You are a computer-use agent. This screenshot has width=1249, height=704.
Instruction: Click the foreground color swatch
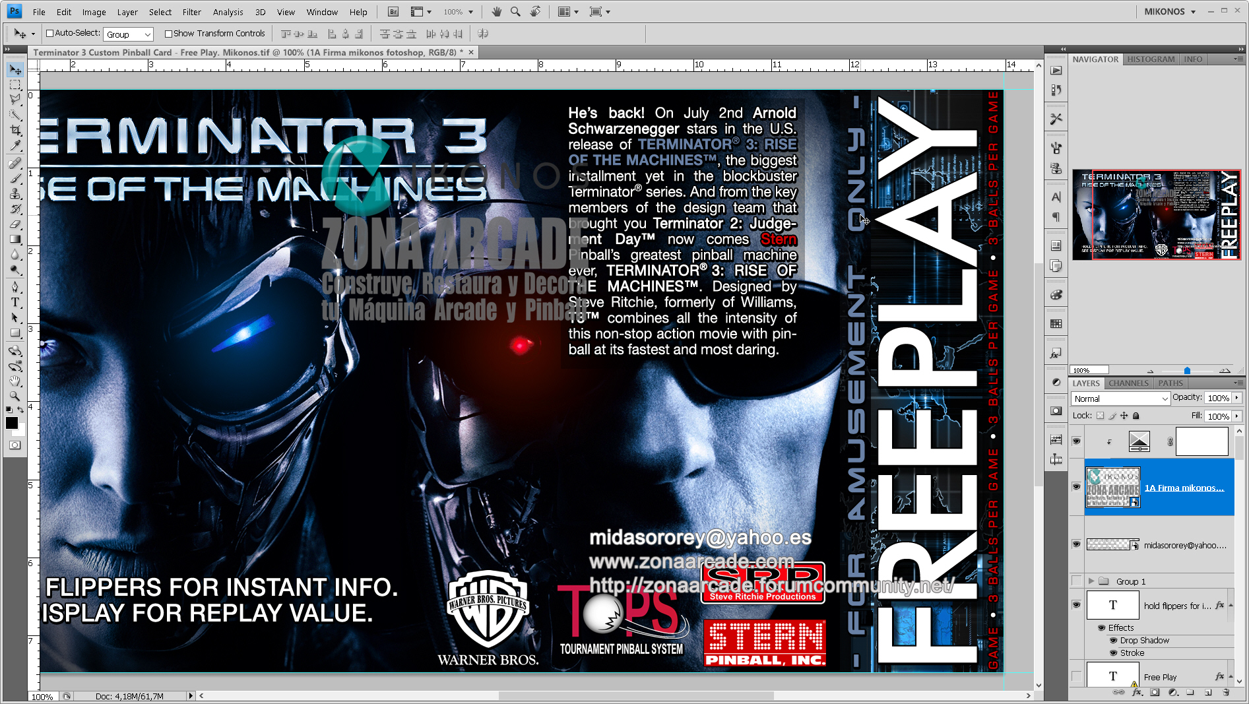(x=12, y=423)
